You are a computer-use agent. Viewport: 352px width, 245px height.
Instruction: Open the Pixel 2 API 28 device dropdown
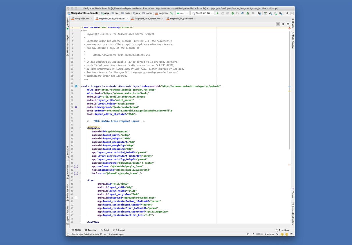coord(203,13)
